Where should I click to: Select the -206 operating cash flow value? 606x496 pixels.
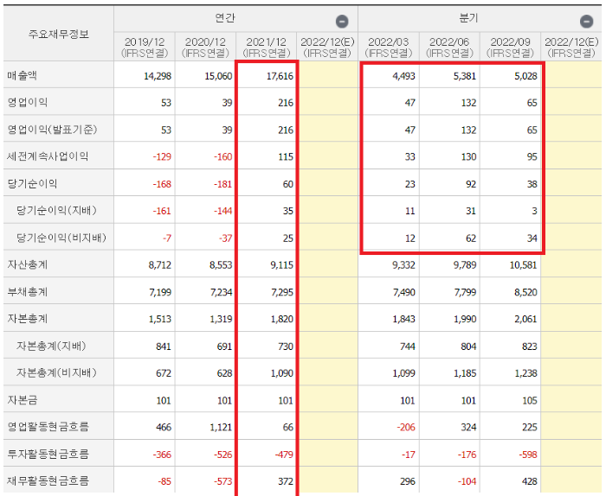[405, 428]
